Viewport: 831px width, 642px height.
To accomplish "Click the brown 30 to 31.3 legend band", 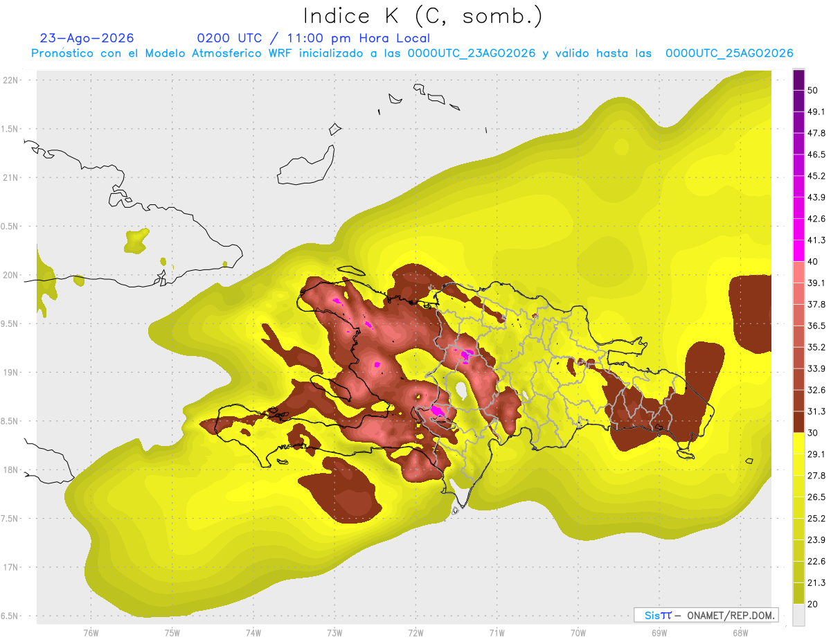I will 798,422.
